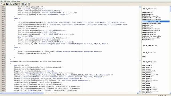
Task: Select DestroyActor in the function list
Action: tap(148, 14)
